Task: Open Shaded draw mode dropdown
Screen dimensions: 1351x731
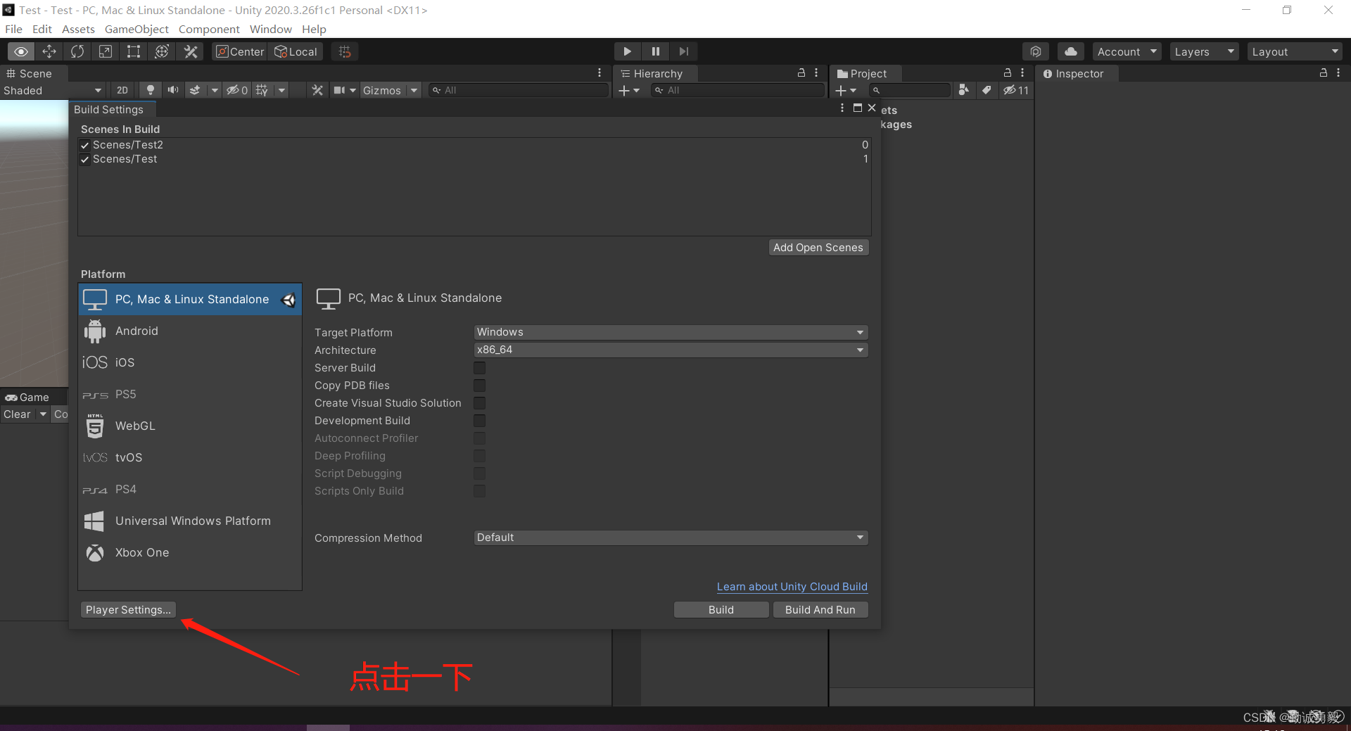Action: pyautogui.click(x=53, y=90)
